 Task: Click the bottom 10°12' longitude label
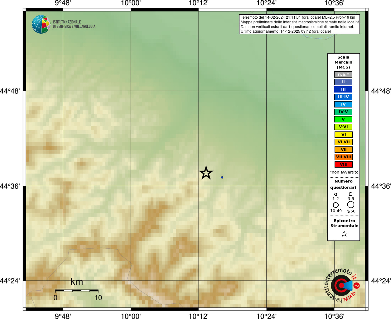(199, 316)
